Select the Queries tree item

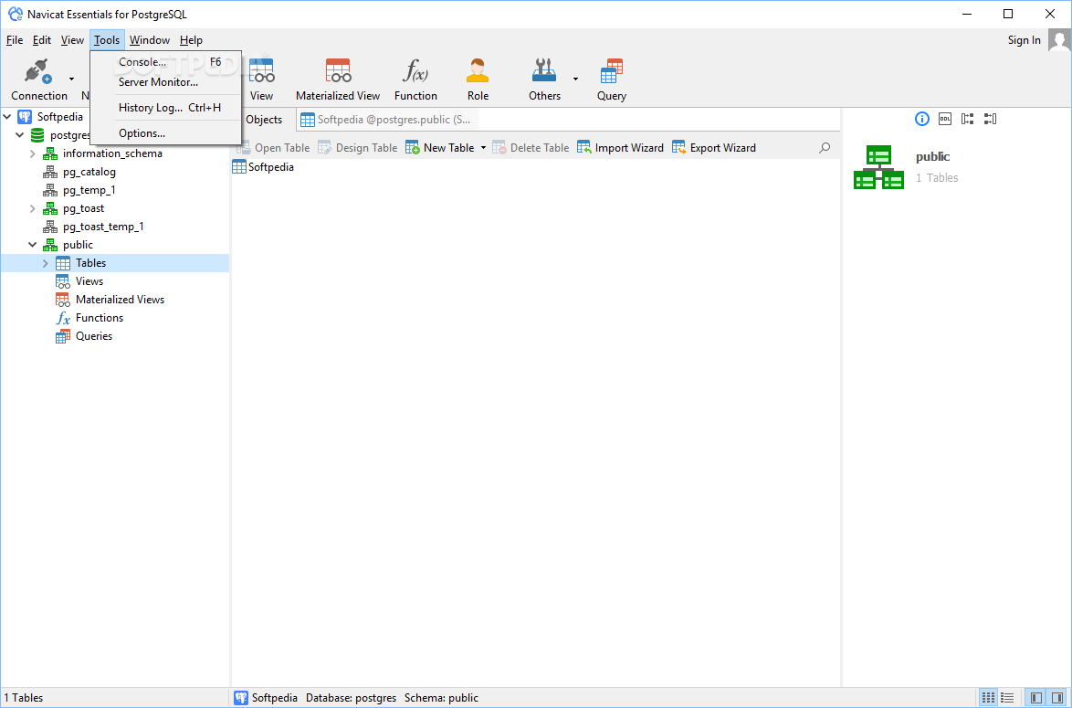pos(94,336)
